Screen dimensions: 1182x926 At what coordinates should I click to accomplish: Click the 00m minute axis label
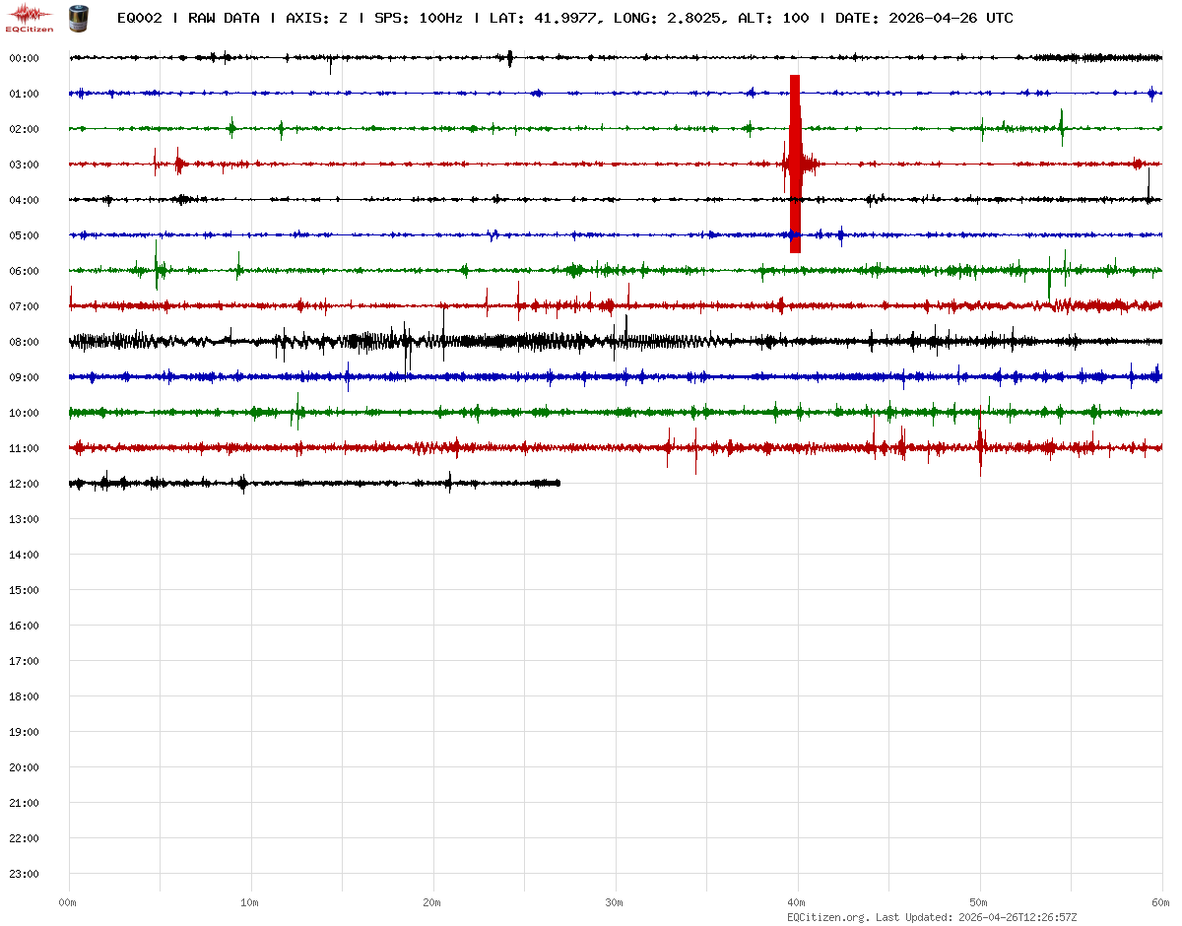tap(68, 902)
